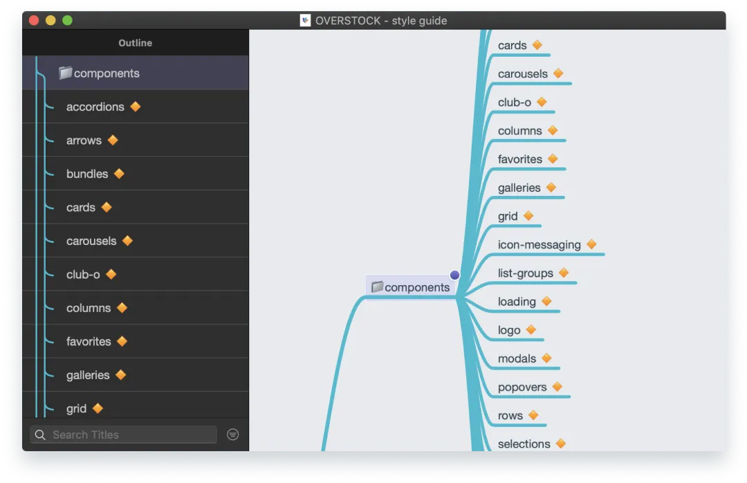Click the MindNode document icon in the title bar

coord(304,20)
